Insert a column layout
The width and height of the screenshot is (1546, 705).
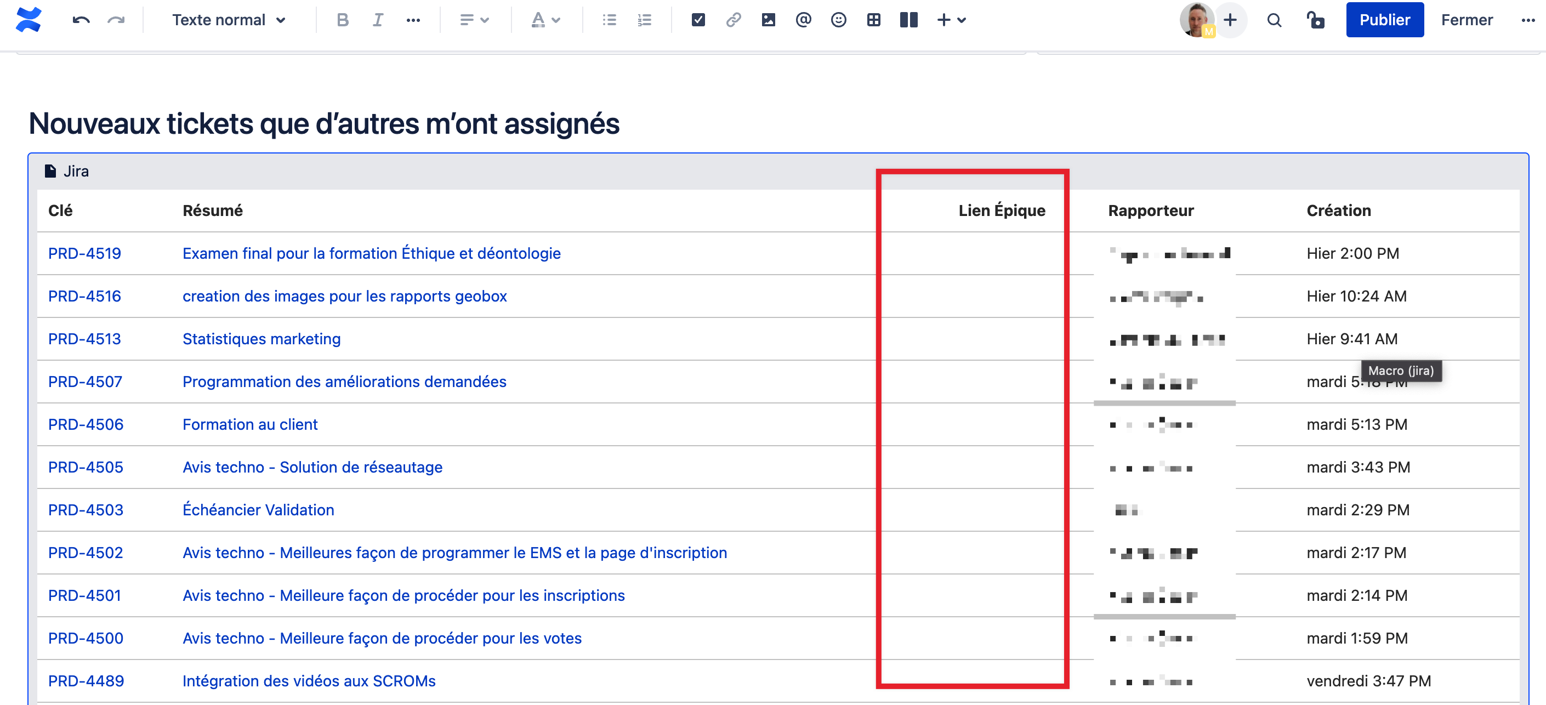908,20
